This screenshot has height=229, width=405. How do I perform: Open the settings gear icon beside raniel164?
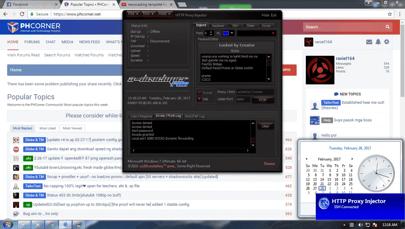tap(387, 42)
